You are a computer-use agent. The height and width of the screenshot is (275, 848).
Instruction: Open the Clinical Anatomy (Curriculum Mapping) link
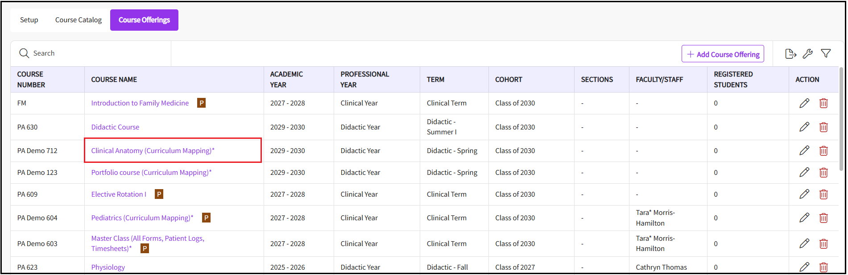tap(153, 151)
